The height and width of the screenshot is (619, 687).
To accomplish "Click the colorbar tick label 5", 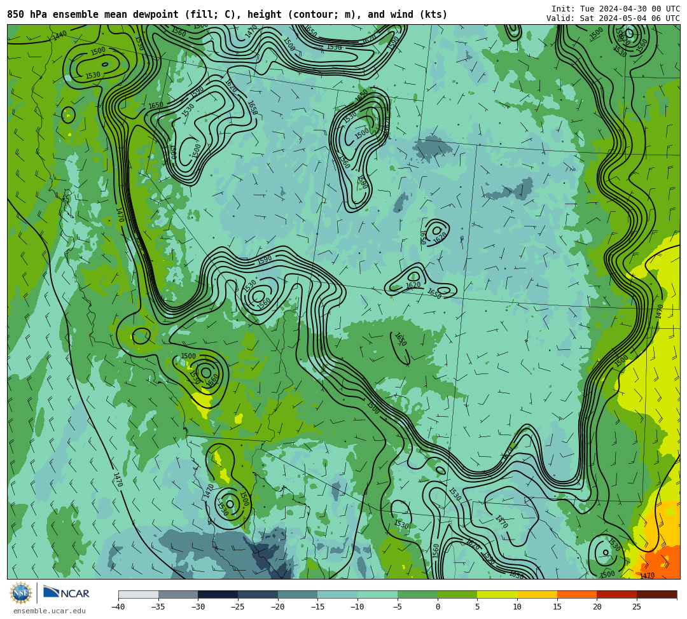I will pyautogui.click(x=477, y=607).
